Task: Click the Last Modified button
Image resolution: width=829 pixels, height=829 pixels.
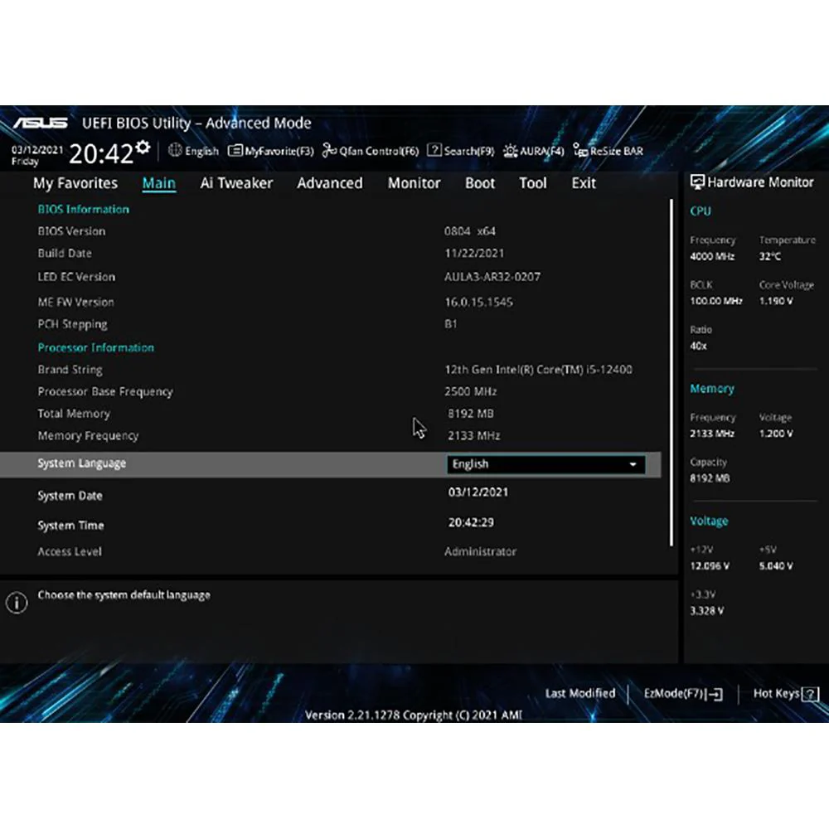Action: point(580,693)
